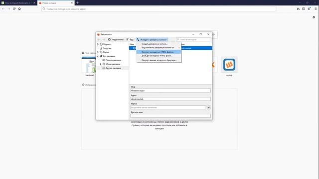The image size is (319, 179).
Task: Click the Google search address bar
Action: (x=159, y=9)
